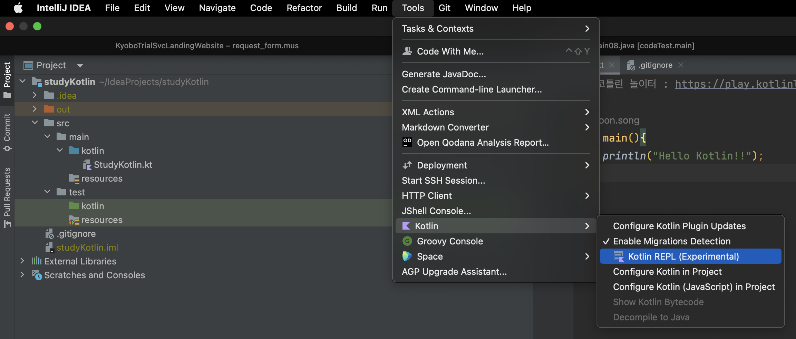This screenshot has width=796, height=339.
Task: Expand the out folder
Action: 35,109
